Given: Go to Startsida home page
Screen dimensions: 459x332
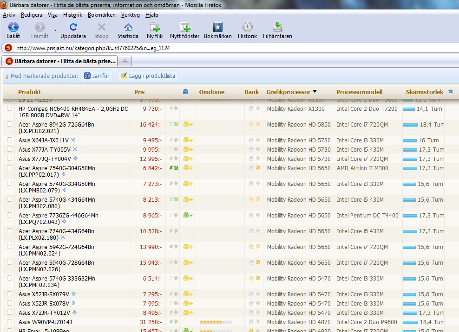Looking at the screenshot, I should [x=128, y=31].
